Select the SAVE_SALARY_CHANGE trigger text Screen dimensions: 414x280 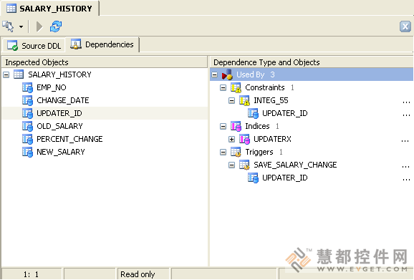coord(295,165)
